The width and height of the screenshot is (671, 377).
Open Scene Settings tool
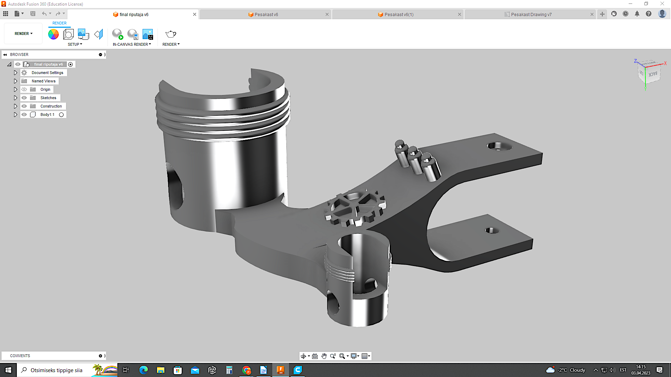coord(68,34)
